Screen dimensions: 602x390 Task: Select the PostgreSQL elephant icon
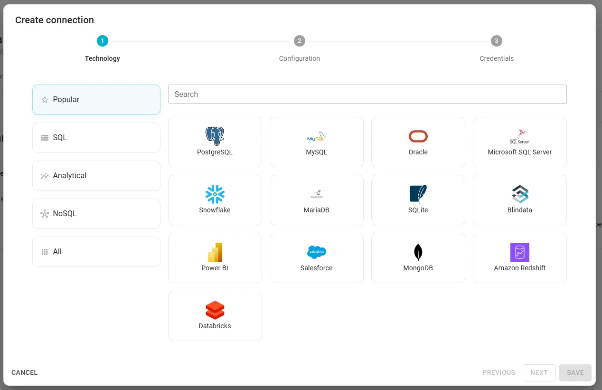[x=215, y=136]
